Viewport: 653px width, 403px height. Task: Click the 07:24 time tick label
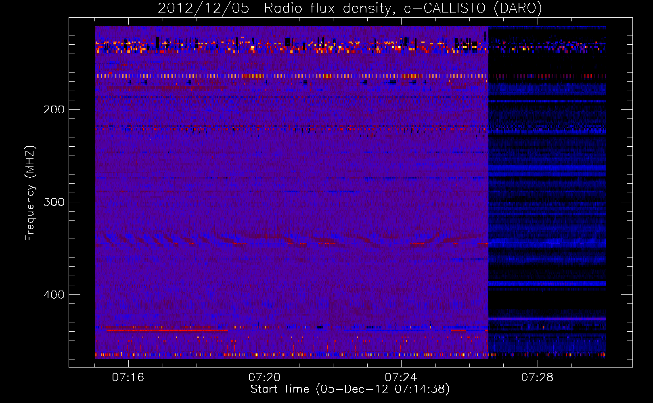coord(401,378)
